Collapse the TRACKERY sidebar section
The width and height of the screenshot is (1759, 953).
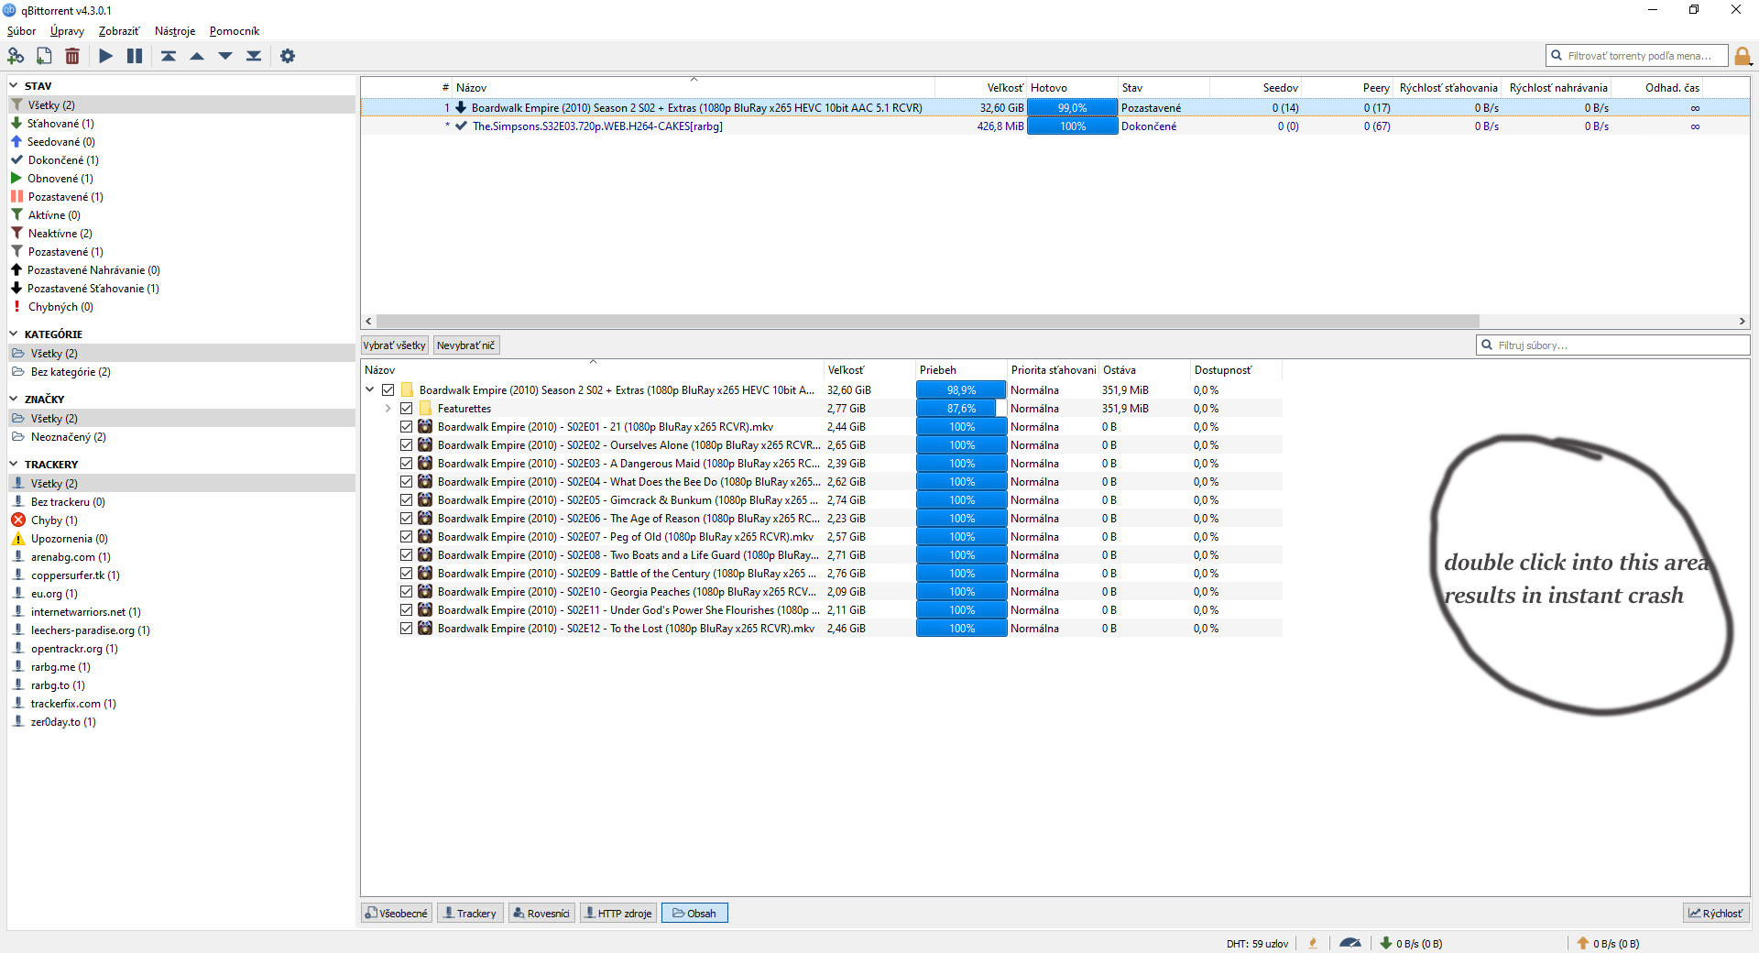coord(15,465)
